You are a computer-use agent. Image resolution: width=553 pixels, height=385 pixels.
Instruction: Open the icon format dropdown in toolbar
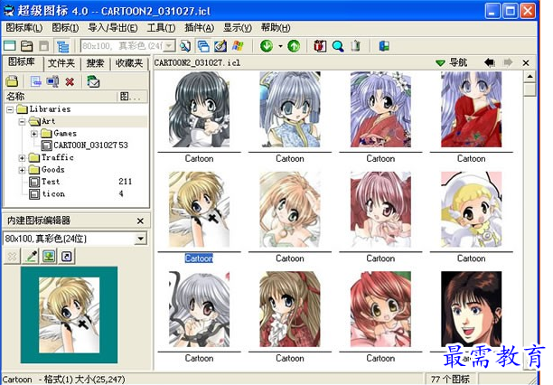[x=170, y=46]
